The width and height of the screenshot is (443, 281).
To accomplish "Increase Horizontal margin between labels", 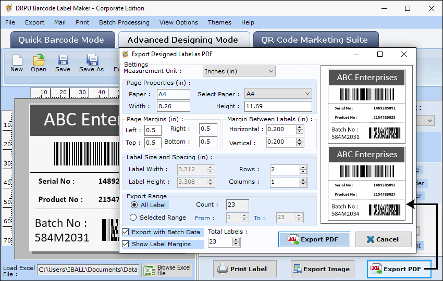I will coord(300,127).
